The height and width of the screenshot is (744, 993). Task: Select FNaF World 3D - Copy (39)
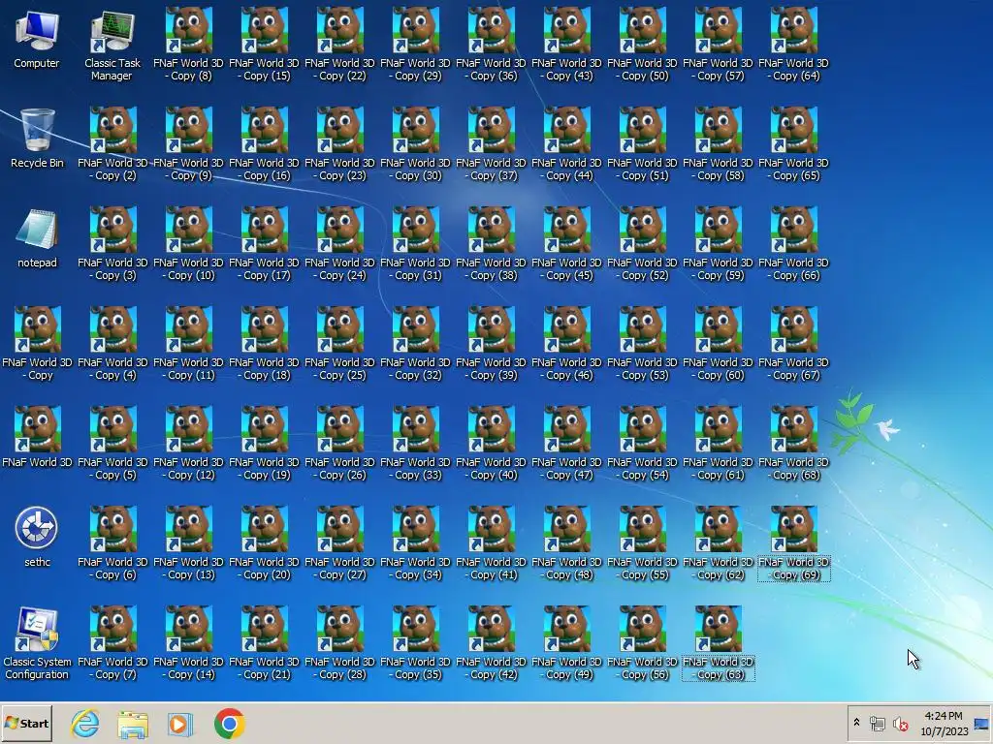[491, 343]
